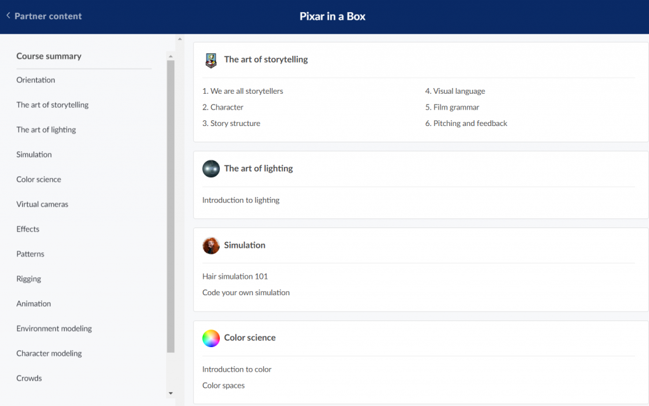This screenshot has height=406, width=649.
Task: Open The art of storytelling unit heading
Action: 266,60
